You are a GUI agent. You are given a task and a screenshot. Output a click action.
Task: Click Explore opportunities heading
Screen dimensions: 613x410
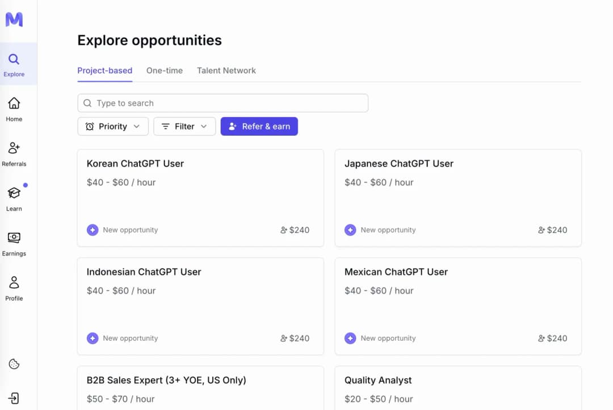[150, 40]
